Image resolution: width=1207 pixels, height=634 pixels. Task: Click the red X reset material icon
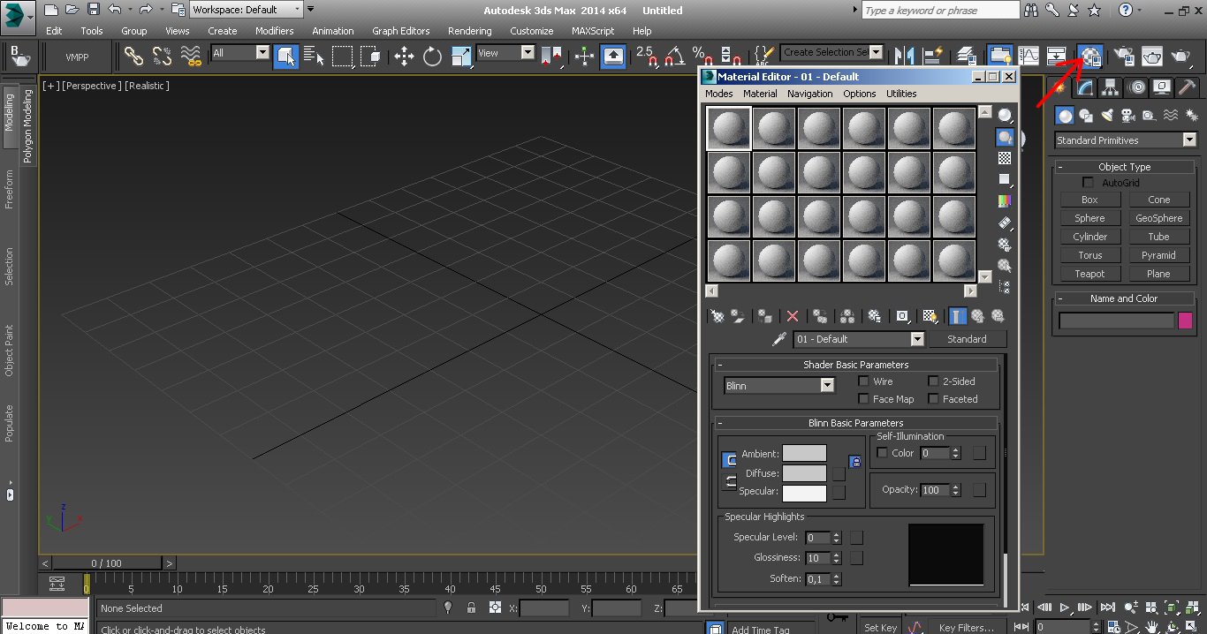[x=793, y=316]
